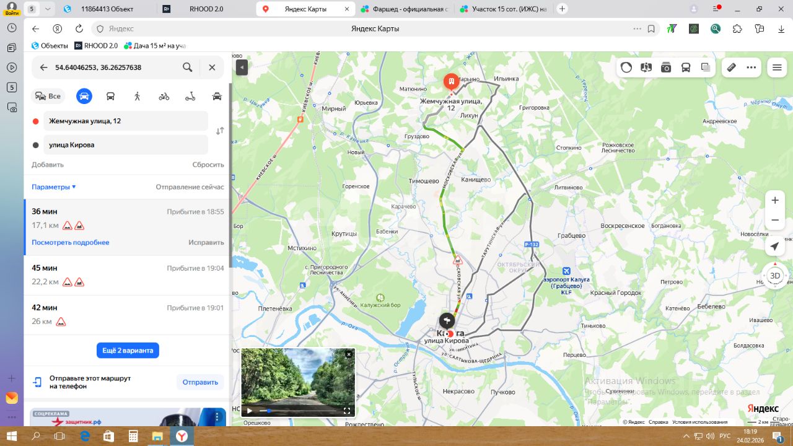The height and width of the screenshot is (446, 793).
Task: Show all route types with Все
Action: point(48,96)
